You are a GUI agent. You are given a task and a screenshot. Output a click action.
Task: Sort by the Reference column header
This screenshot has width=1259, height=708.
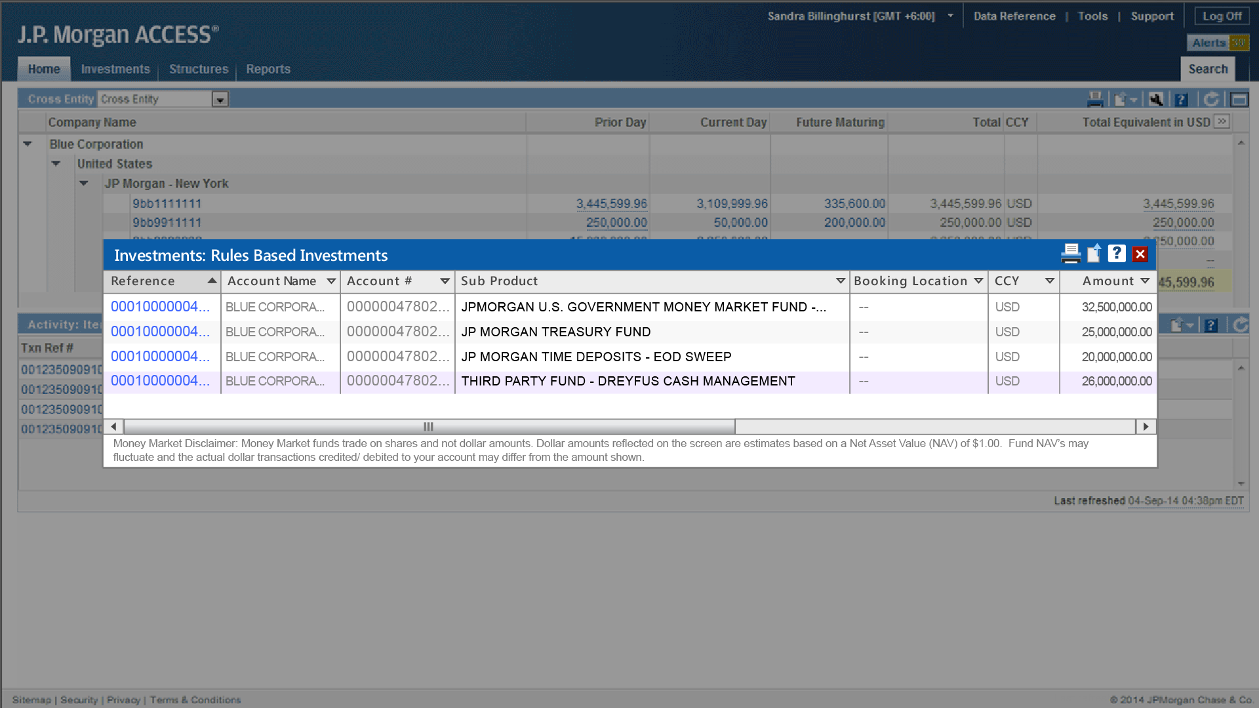(143, 281)
